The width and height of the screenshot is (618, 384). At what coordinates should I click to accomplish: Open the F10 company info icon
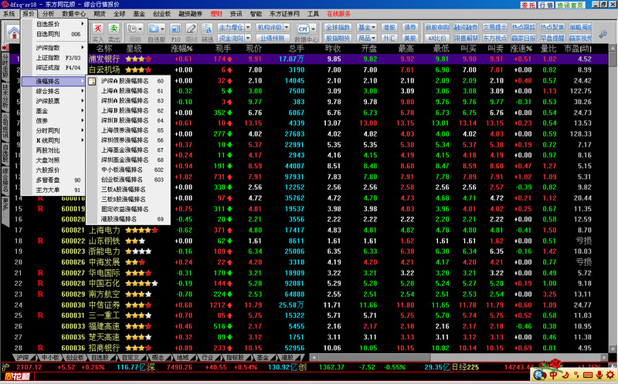coord(175,32)
